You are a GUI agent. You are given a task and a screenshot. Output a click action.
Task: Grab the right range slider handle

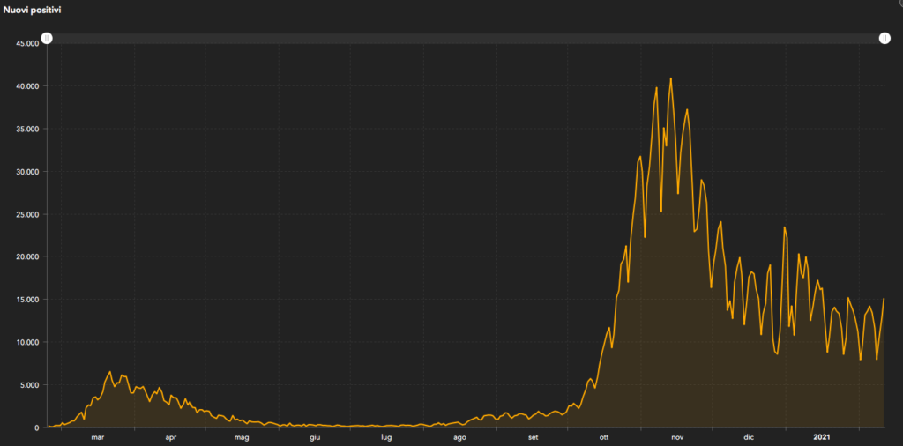884,38
